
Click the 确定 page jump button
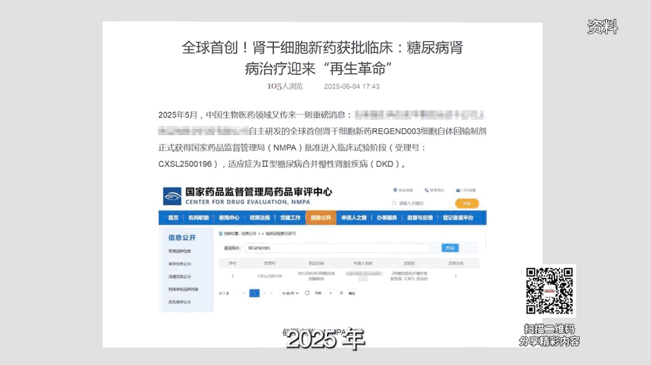352,293
